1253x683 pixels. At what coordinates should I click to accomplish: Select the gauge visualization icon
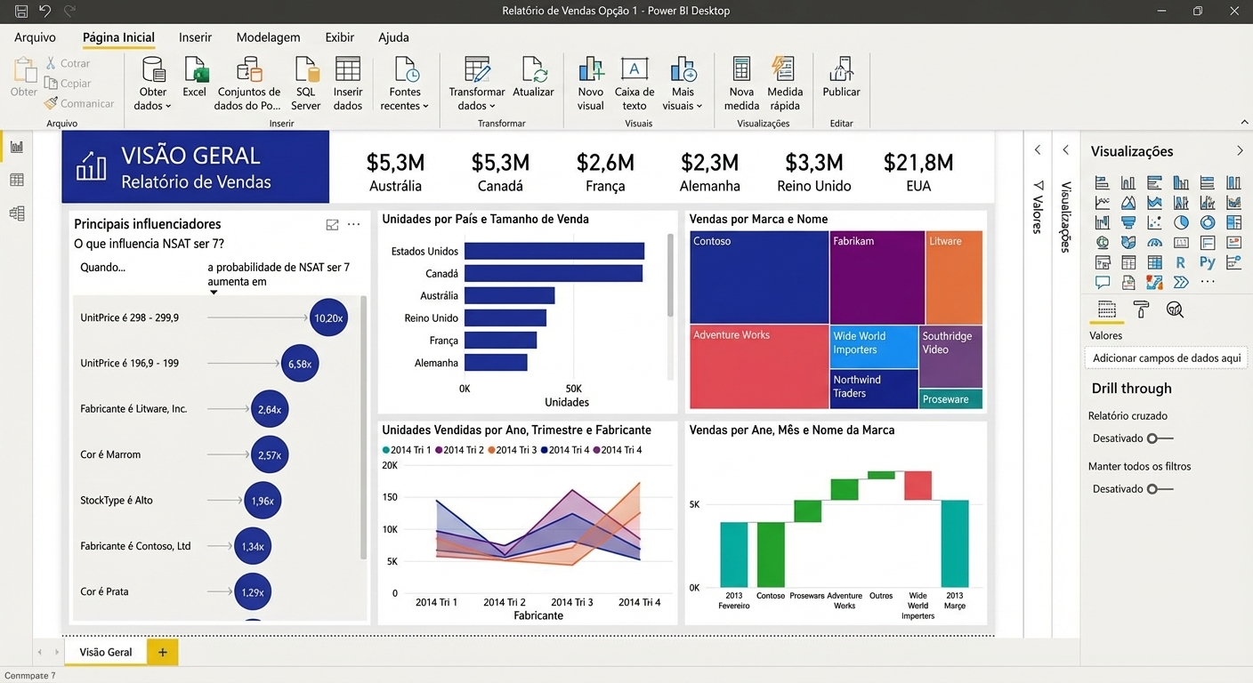1154,242
